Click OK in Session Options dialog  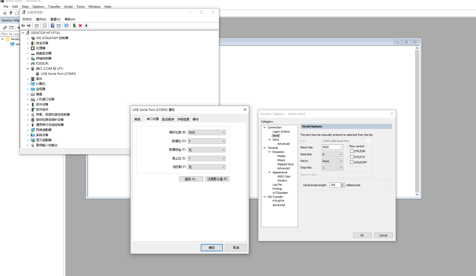362,235
